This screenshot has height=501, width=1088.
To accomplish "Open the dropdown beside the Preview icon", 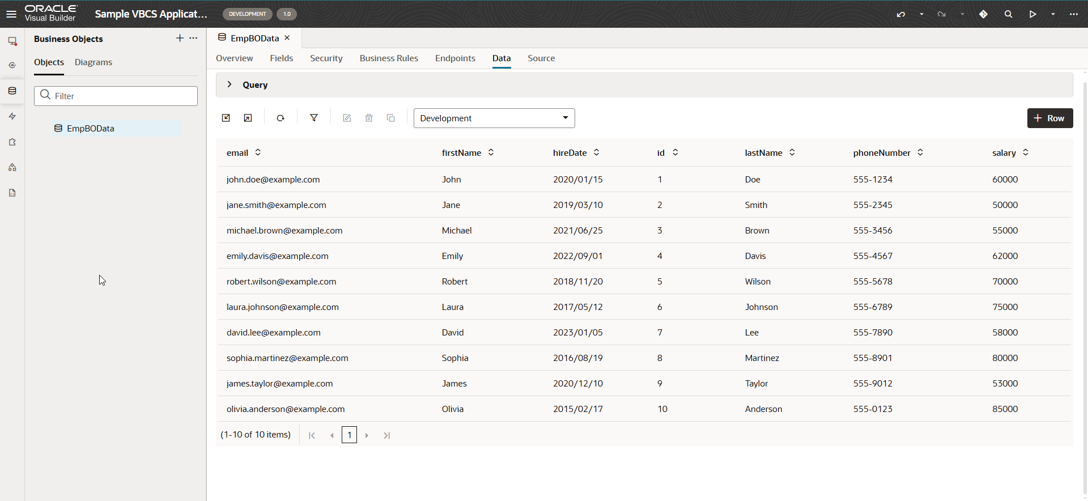I will (x=1053, y=14).
